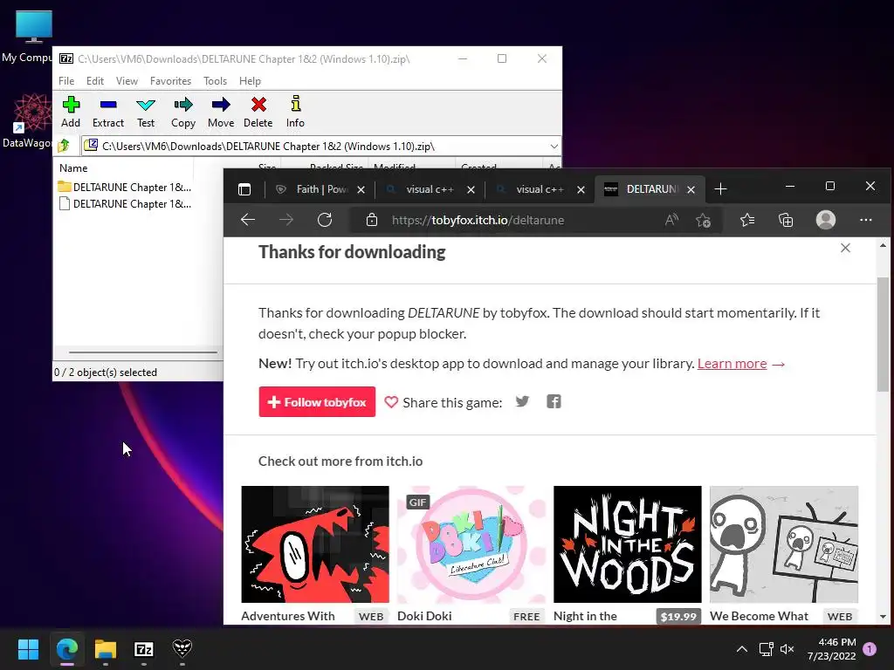Open the Edge profile avatar
Screen dimensions: 894x670
coord(826,220)
